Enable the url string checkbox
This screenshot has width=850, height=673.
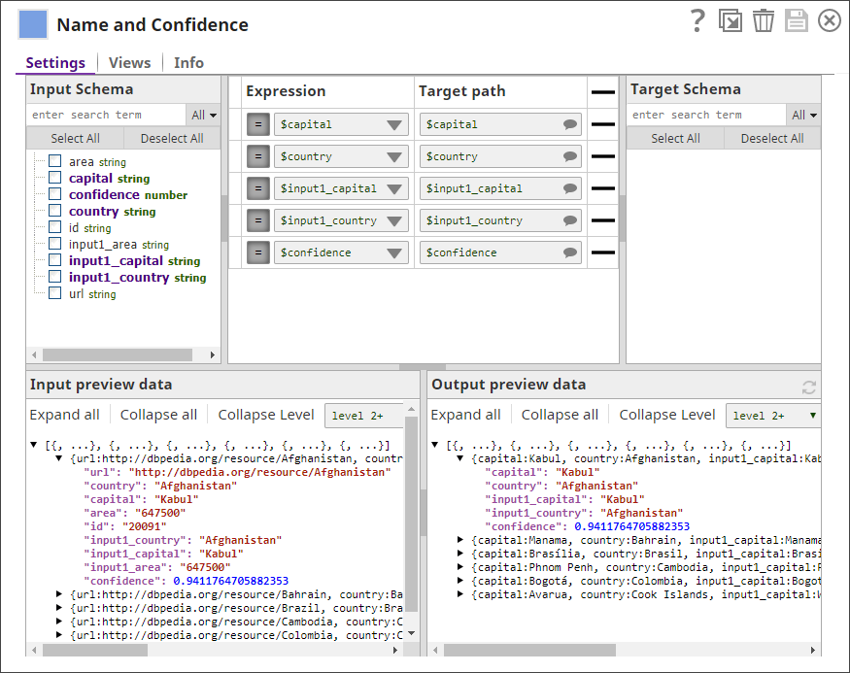coord(55,293)
